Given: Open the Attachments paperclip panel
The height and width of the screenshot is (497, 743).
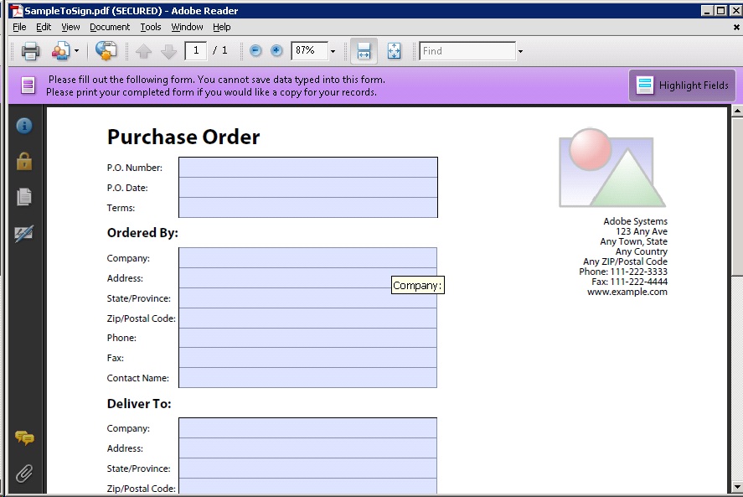Looking at the screenshot, I should (x=24, y=474).
